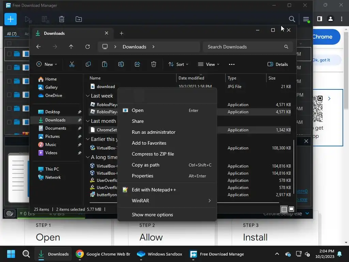The image size is (349, 262).
Task: Show hidden system tray icons chevron
Action: coord(277,254)
